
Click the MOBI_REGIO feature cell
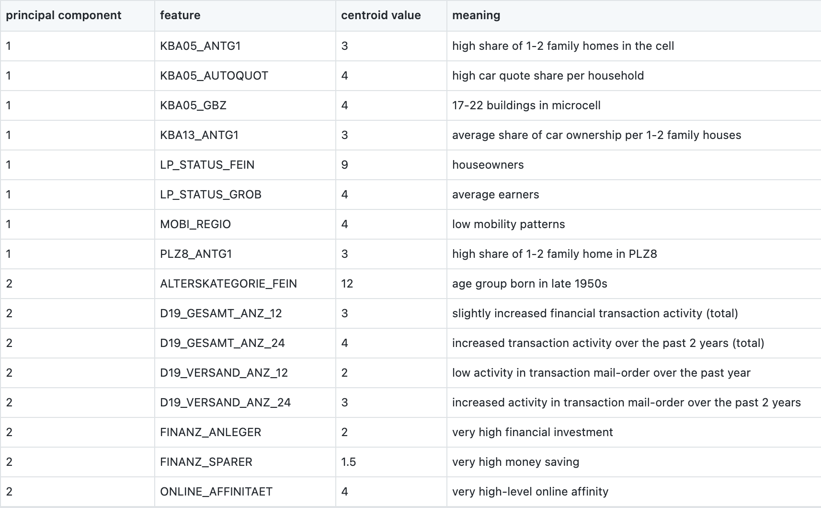195,224
